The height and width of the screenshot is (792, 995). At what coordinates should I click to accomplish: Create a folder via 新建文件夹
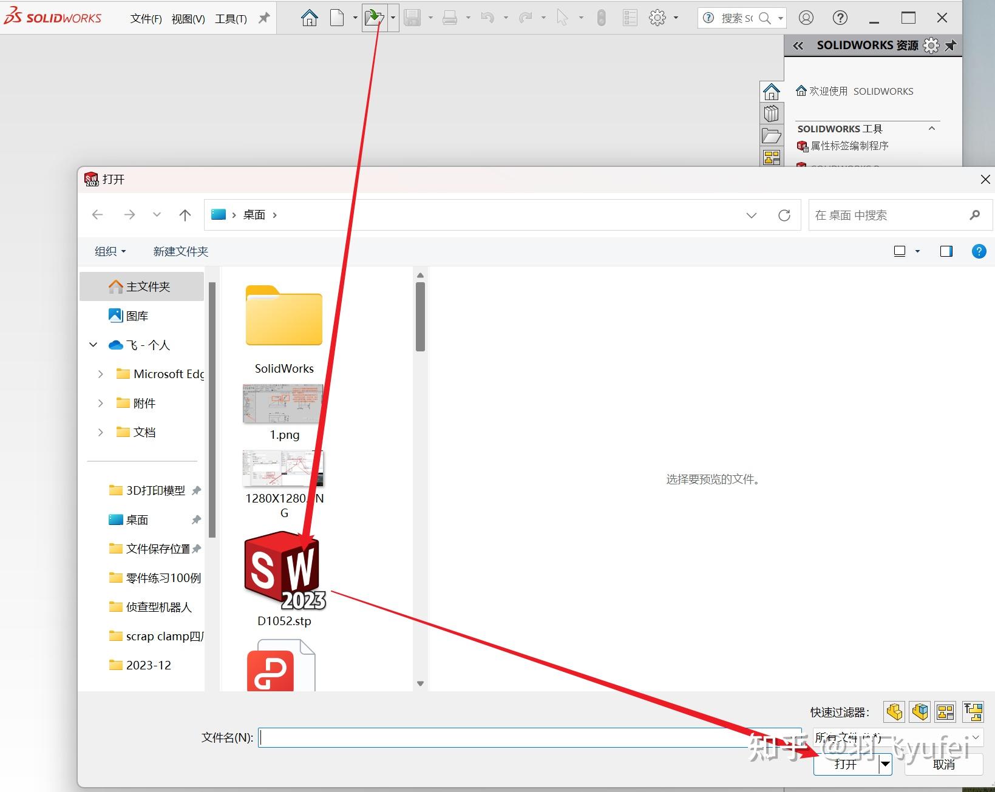pos(180,251)
